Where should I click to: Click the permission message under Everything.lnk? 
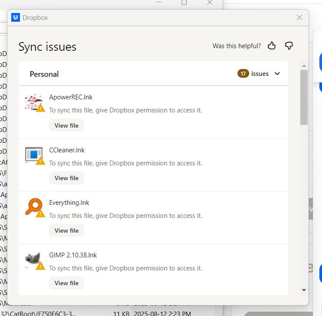[x=126, y=216]
